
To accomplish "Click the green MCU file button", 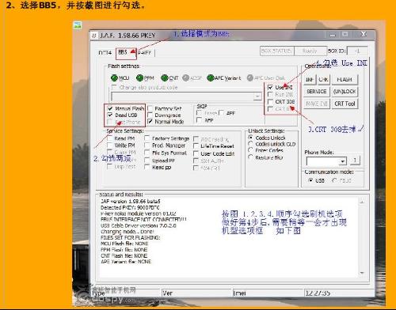I will click(x=114, y=78).
